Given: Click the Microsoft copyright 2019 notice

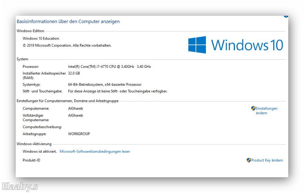Looking at the screenshot, I should [x=67, y=45].
